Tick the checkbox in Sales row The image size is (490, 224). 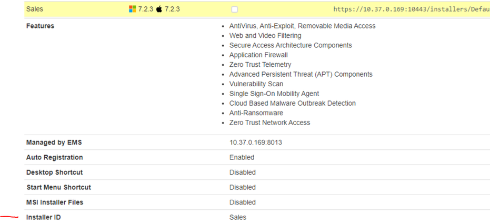pyautogui.click(x=234, y=9)
